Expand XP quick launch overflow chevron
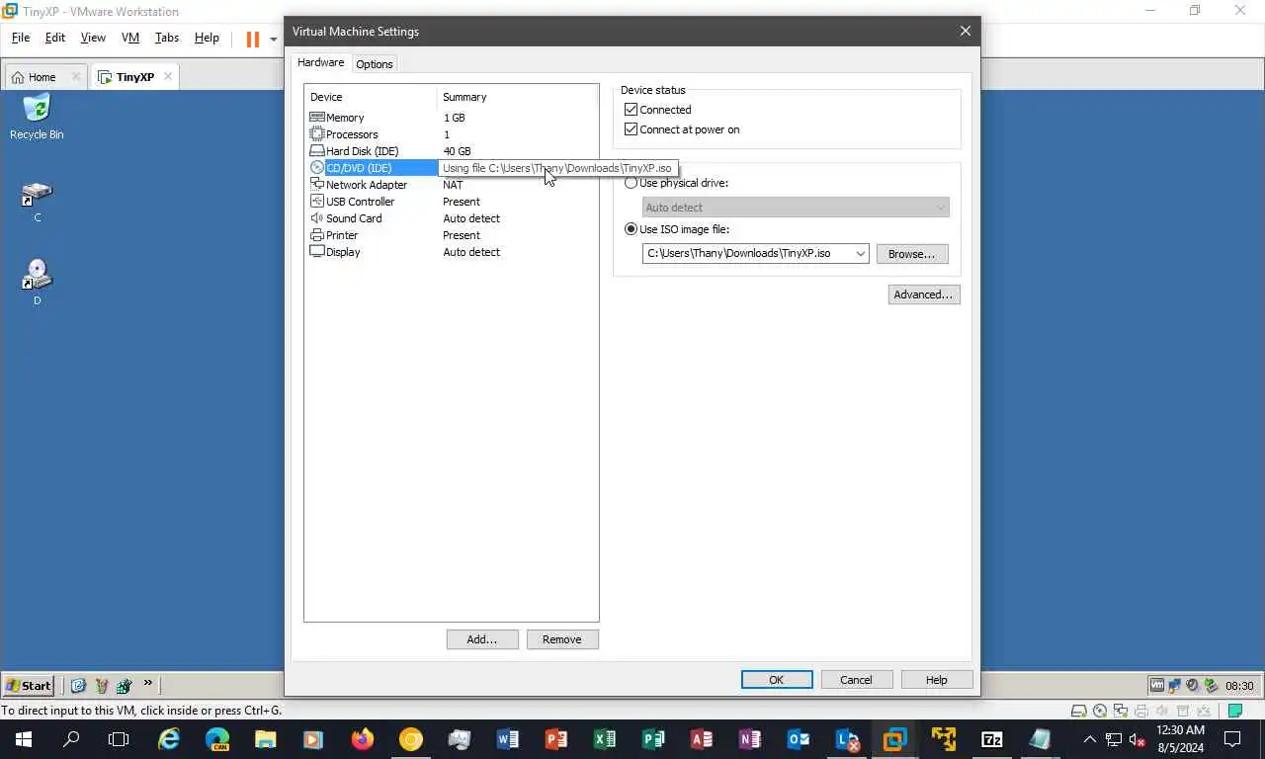Viewport: 1265px width, 759px height. pos(148,684)
